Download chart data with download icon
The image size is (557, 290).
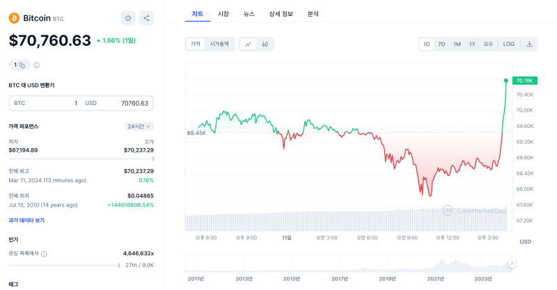click(x=529, y=44)
